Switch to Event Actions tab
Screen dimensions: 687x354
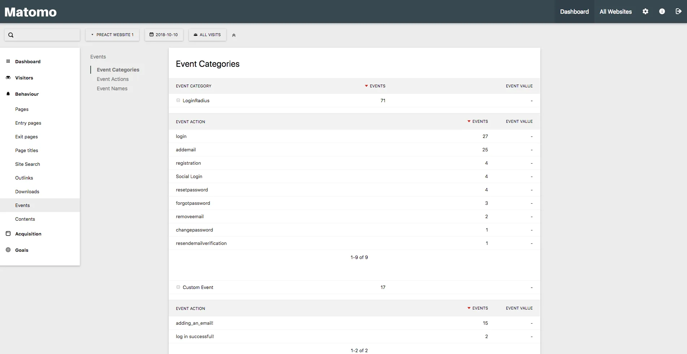coord(112,79)
